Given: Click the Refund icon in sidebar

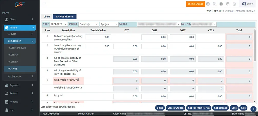Looking at the screenshot, I should (7, 93).
